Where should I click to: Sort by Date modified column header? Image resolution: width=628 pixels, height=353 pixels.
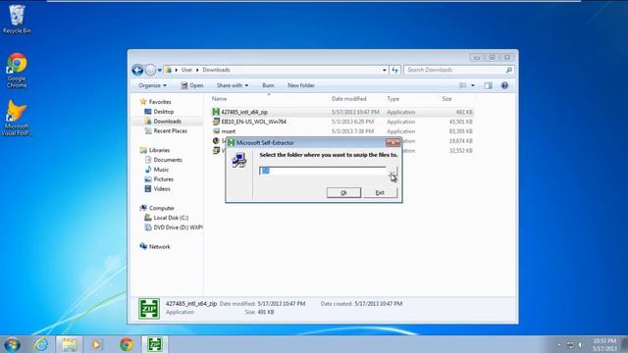pos(349,98)
